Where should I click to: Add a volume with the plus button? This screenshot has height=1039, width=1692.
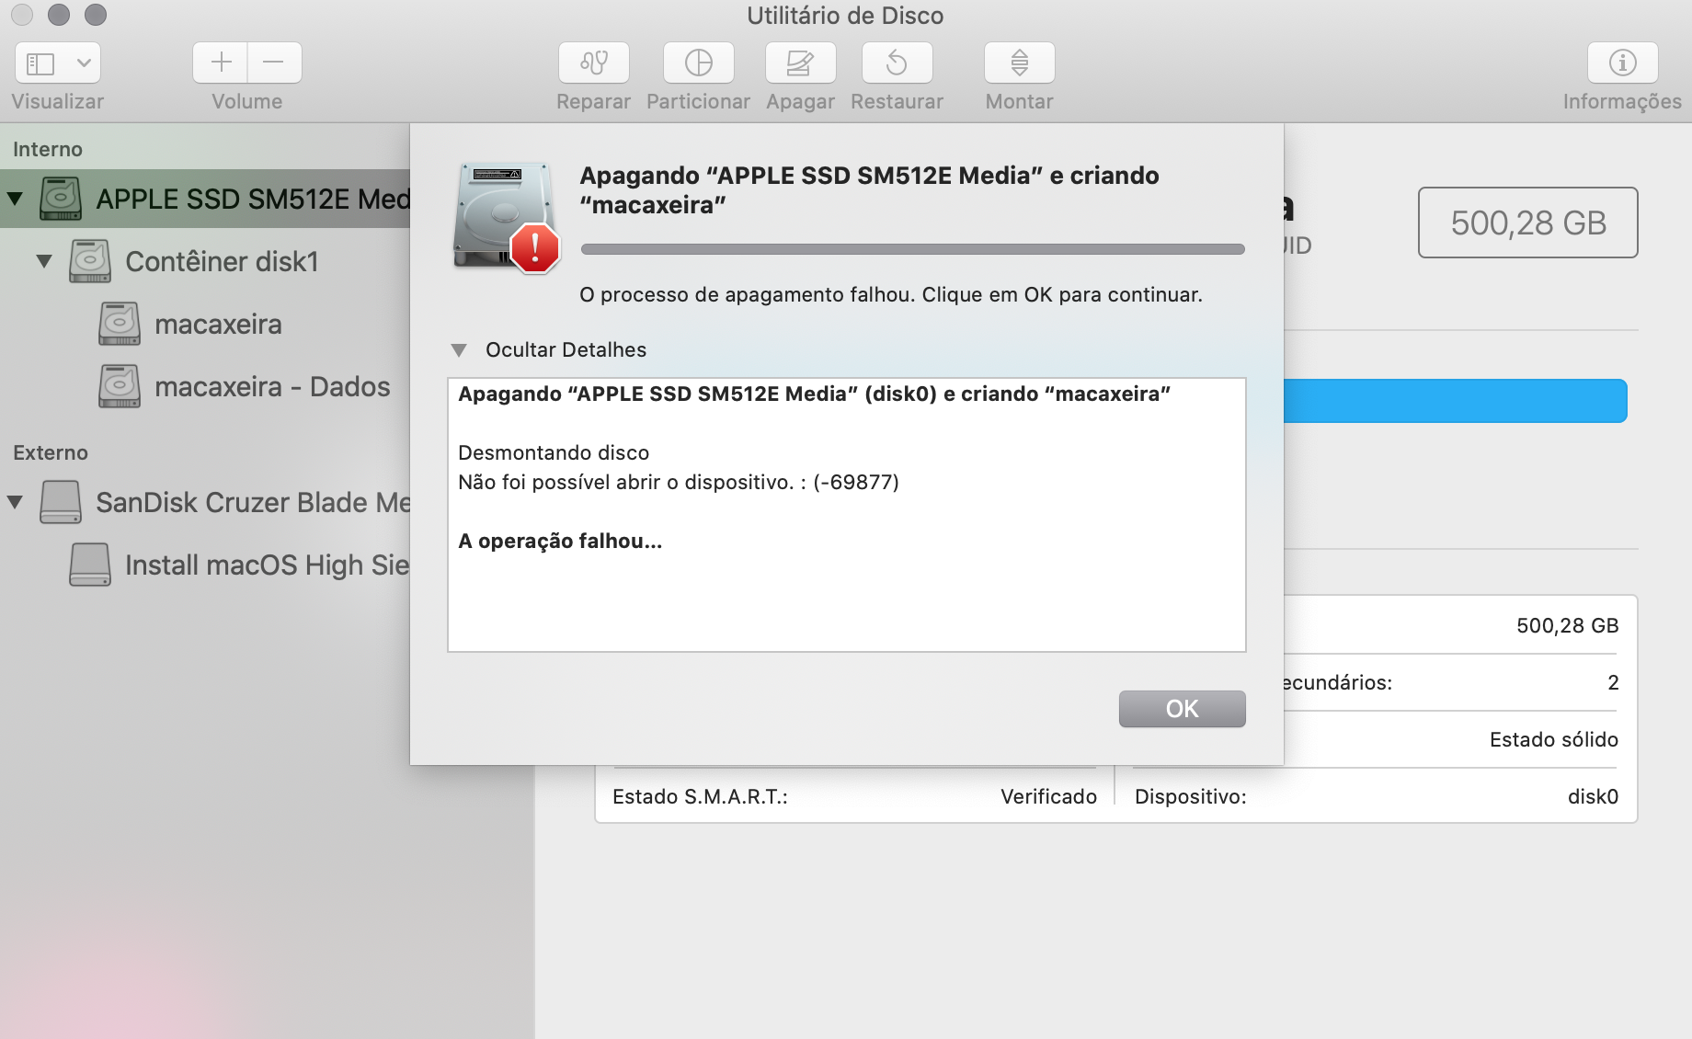coord(221,63)
